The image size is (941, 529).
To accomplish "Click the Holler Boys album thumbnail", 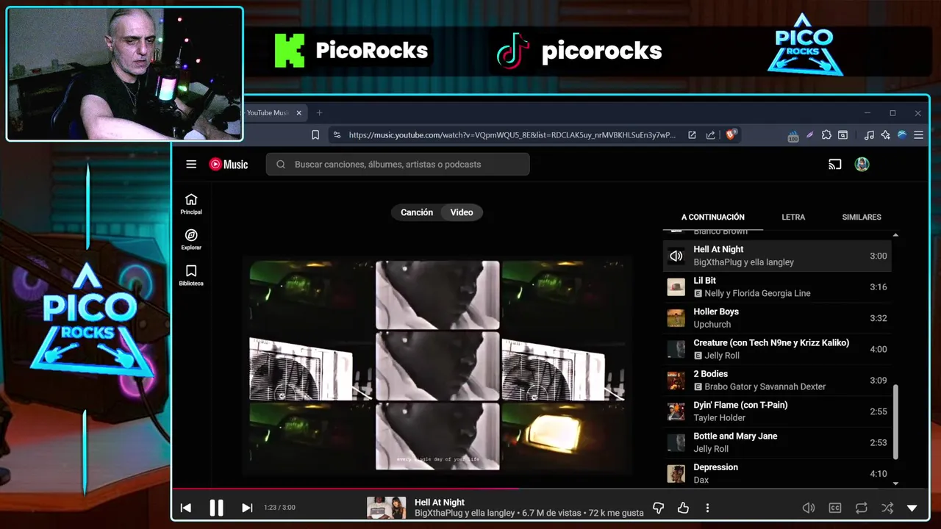I will click(x=676, y=318).
